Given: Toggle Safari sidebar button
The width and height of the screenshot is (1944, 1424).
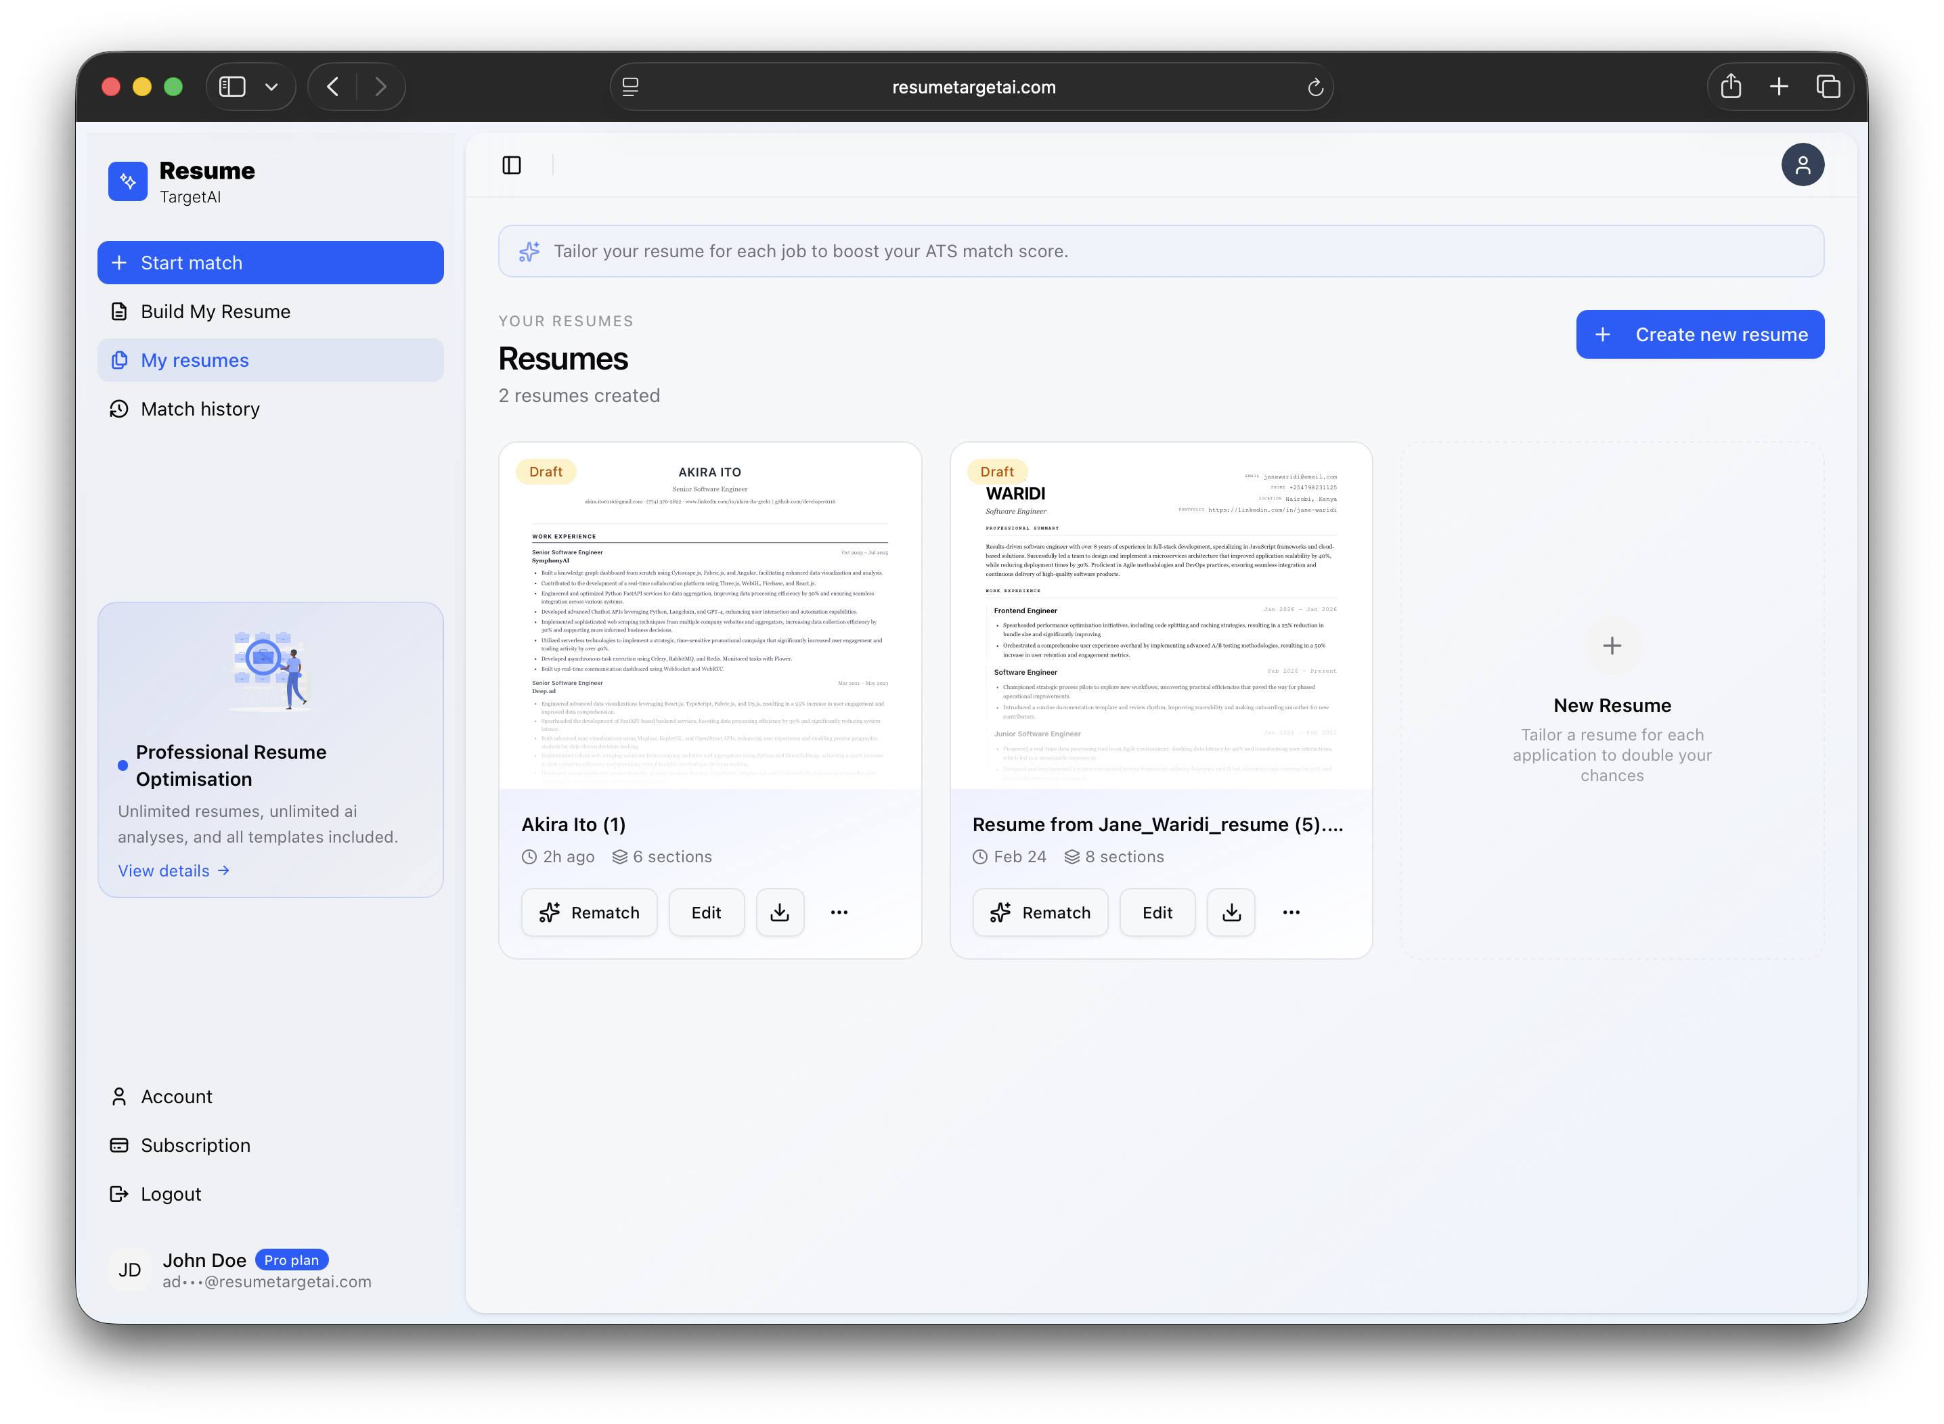Looking at the screenshot, I should pos(233,87).
